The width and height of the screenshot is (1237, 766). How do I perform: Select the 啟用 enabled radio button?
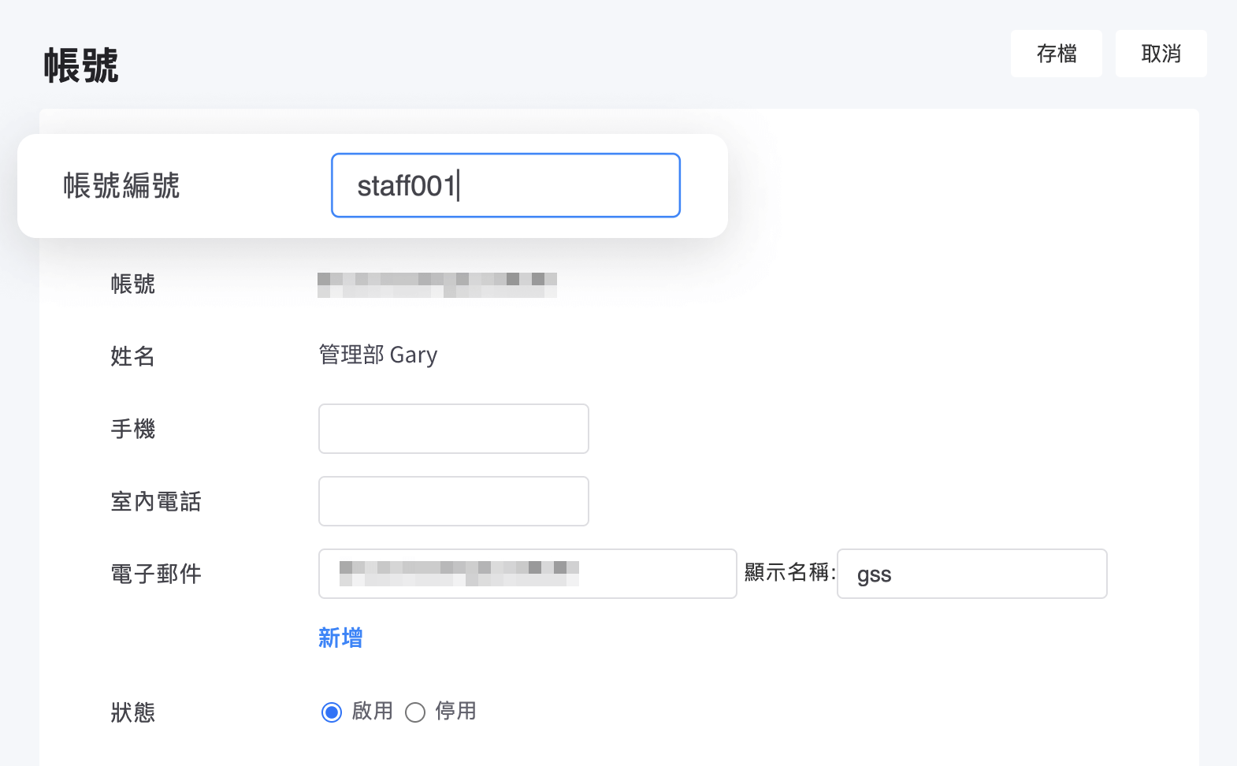pos(332,712)
